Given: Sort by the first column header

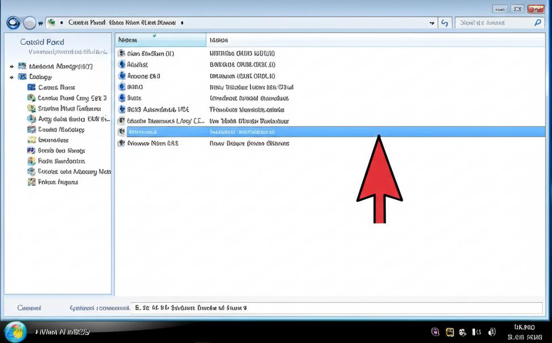Looking at the screenshot, I should [x=160, y=40].
